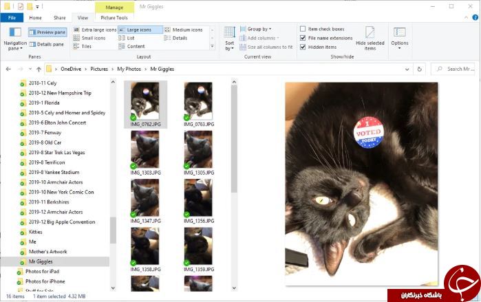Open 2019-10 New York Comic Con folder
481x302 pixels.
[x=61, y=192]
